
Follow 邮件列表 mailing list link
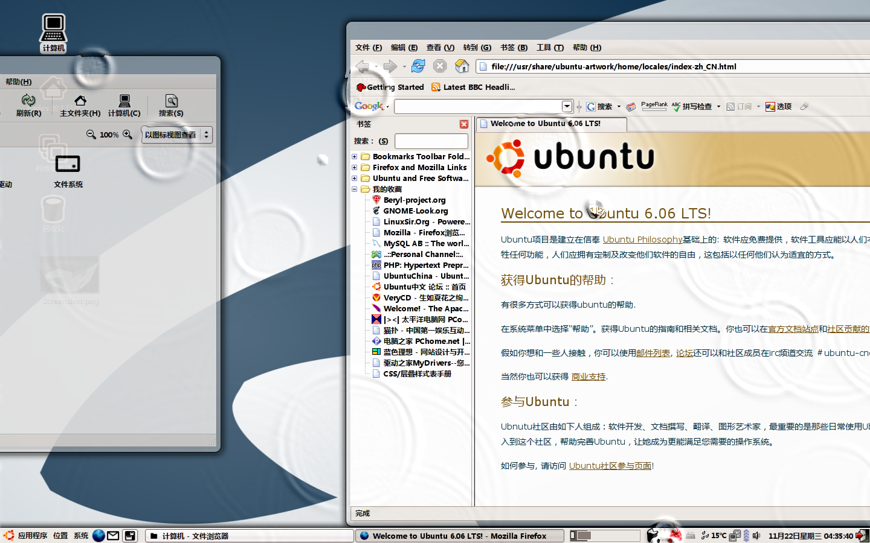(x=653, y=353)
